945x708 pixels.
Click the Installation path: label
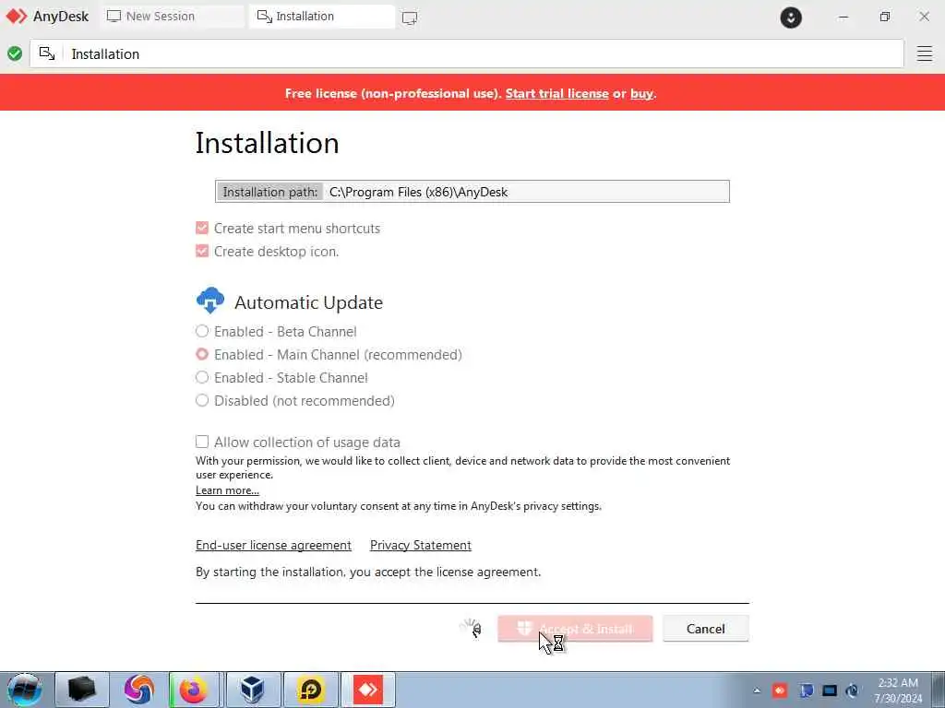pos(270,192)
